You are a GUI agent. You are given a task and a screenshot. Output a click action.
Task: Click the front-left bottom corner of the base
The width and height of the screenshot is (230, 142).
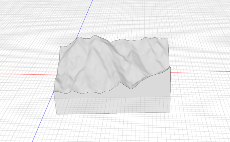click(x=57, y=114)
